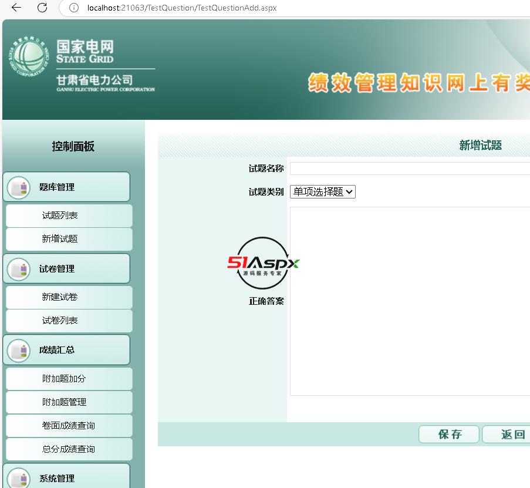Collapse the 题库管理 menu group

tap(66, 187)
